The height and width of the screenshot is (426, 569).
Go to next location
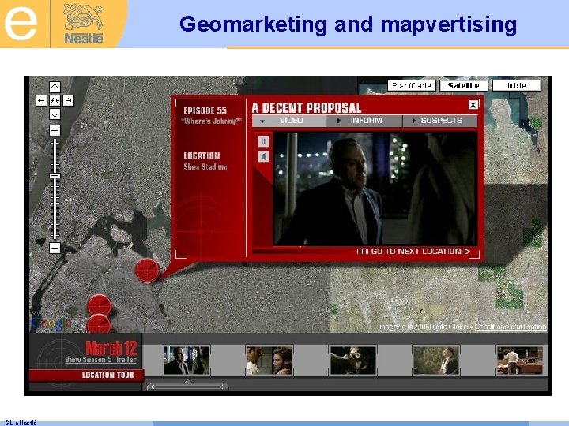tap(413, 252)
